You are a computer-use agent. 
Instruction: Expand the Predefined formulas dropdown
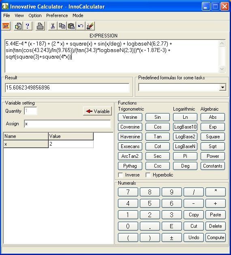tap(222, 87)
